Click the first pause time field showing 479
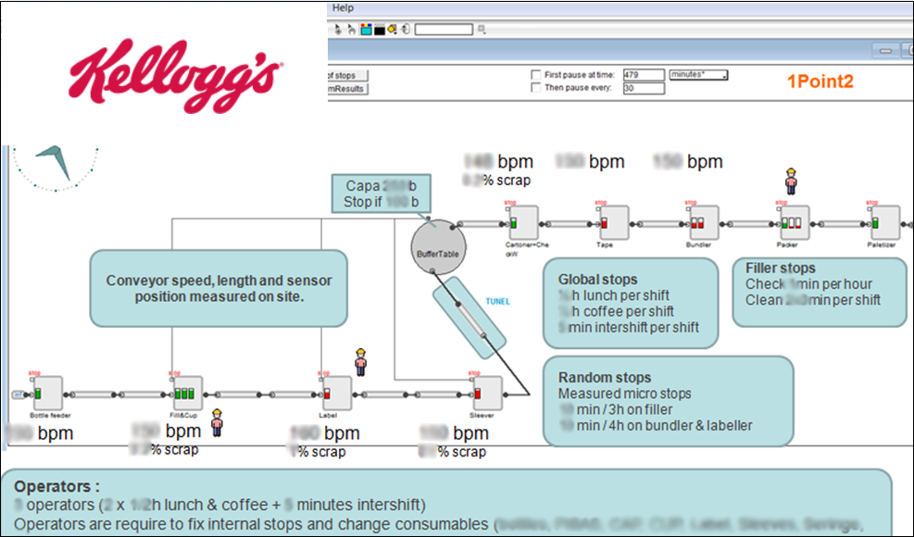This screenshot has height=537, width=914. pyautogui.click(x=643, y=75)
